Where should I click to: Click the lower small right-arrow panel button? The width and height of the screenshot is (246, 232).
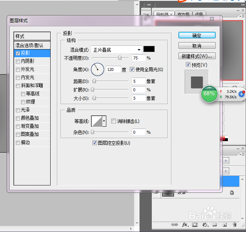226,171
